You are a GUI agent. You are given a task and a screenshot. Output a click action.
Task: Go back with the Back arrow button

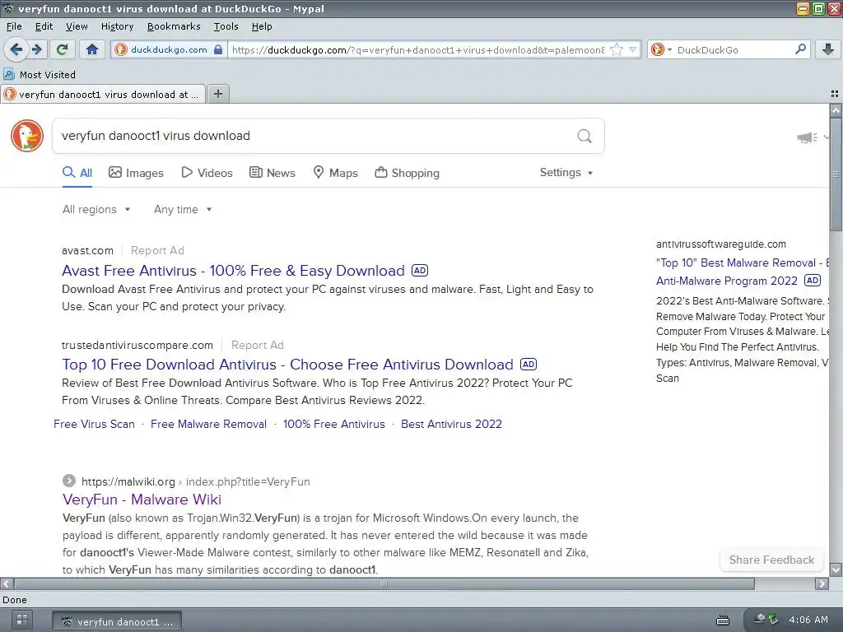click(16, 49)
